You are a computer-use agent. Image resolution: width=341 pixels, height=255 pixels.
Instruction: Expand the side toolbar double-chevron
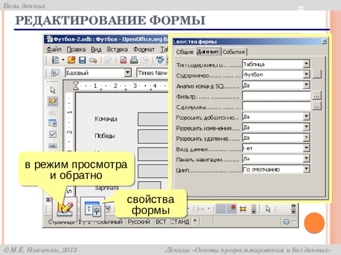pos(48,199)
